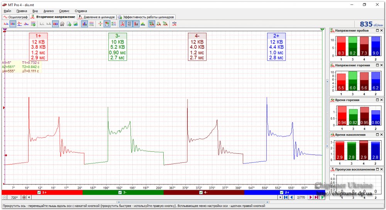Open the Файл menu
The height and width of the screenshot is (210, 386).
(x=7, y=11)
